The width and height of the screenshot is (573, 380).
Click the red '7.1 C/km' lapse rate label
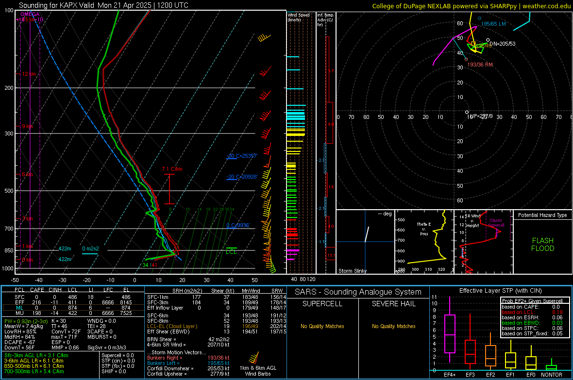point(172,169)
